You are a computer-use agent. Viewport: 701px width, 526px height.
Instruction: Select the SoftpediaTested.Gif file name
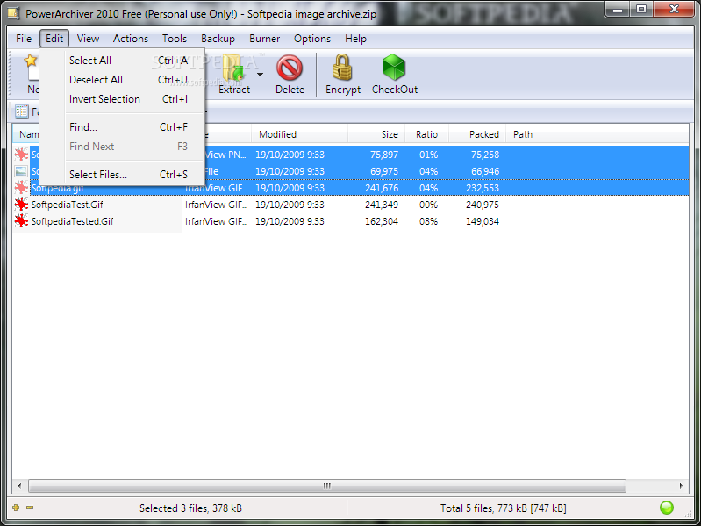pos(73,221)
